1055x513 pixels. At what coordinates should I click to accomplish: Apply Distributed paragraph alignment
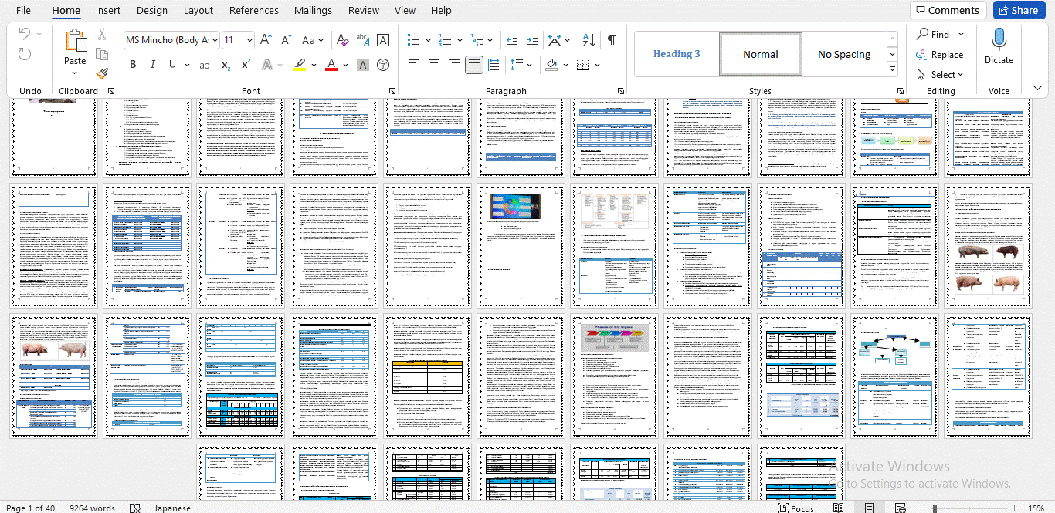tap(494, 65)
